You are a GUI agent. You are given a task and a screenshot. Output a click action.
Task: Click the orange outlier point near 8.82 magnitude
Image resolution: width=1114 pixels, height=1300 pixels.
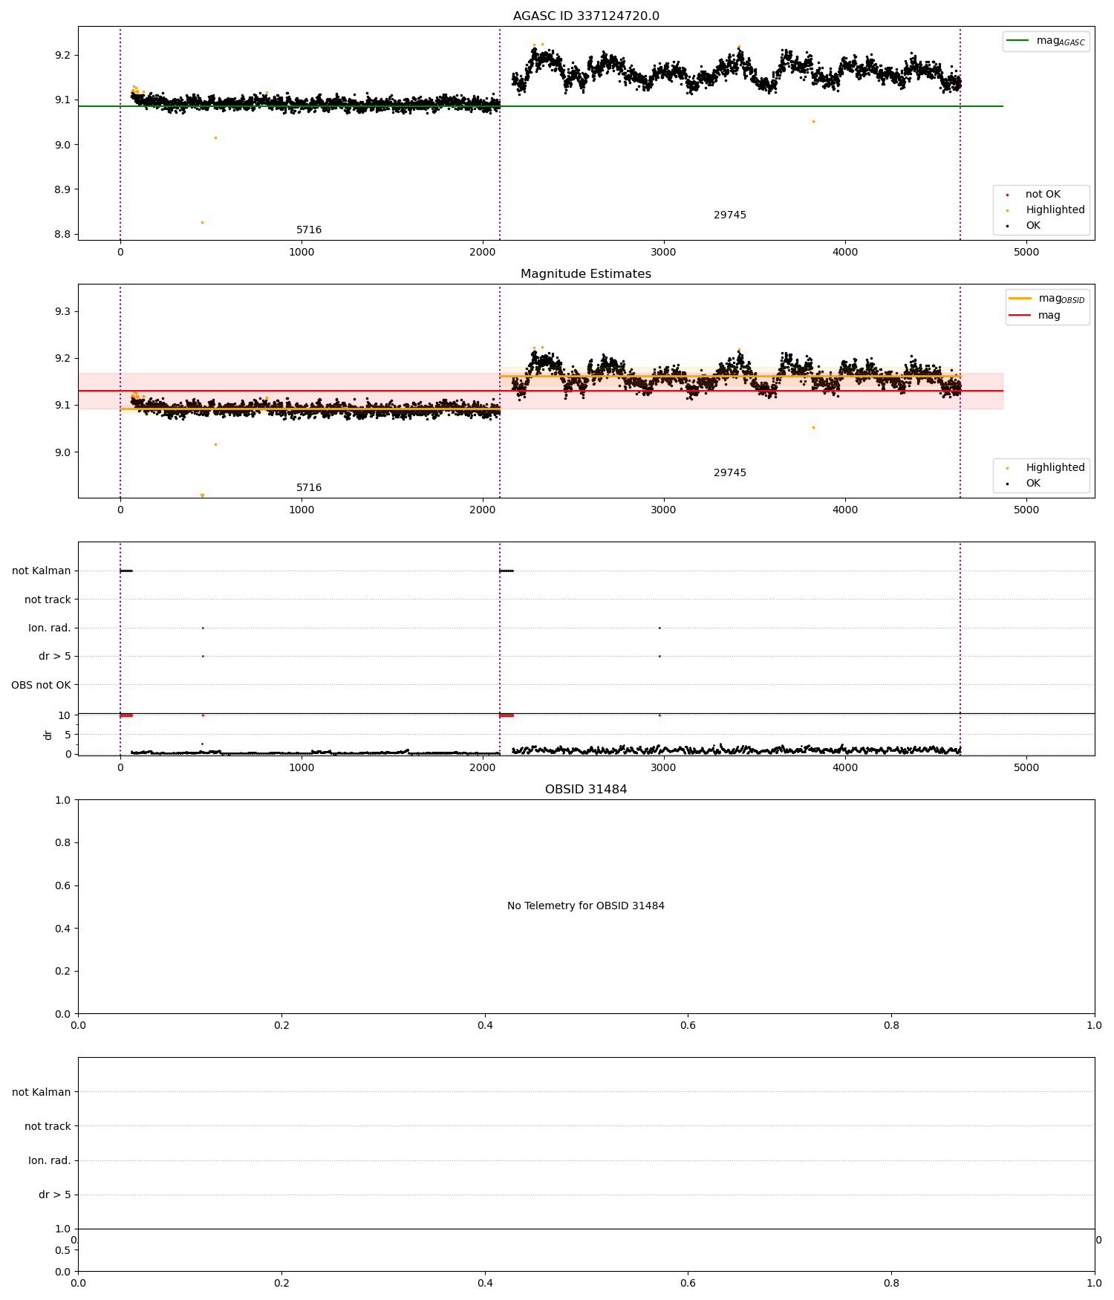coord(202,222)
